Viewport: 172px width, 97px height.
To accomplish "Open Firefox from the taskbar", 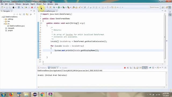I will point(11,95).
